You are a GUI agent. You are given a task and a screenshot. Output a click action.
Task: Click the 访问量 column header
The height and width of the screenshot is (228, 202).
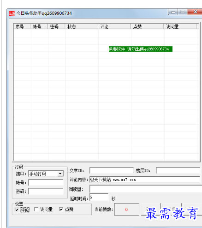coord(180,26)
